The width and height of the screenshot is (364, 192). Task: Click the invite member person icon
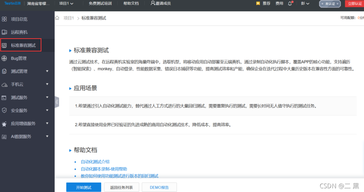coord(153,3)
